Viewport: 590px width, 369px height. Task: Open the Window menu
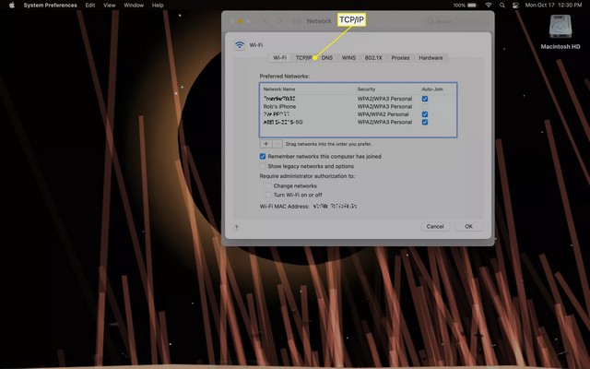click(134, 6)
